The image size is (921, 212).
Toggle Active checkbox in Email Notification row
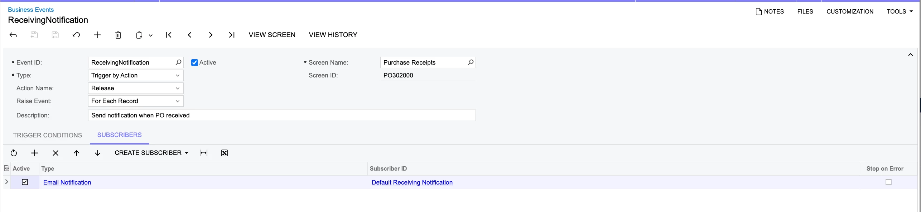point(25,182)
